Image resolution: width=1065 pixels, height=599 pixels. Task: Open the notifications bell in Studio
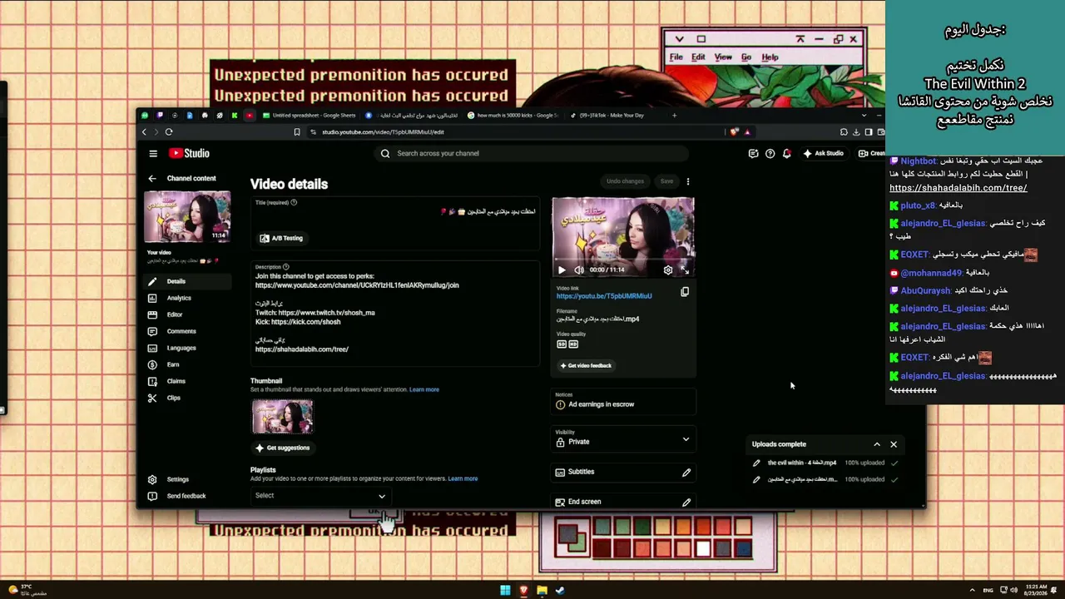786,153
